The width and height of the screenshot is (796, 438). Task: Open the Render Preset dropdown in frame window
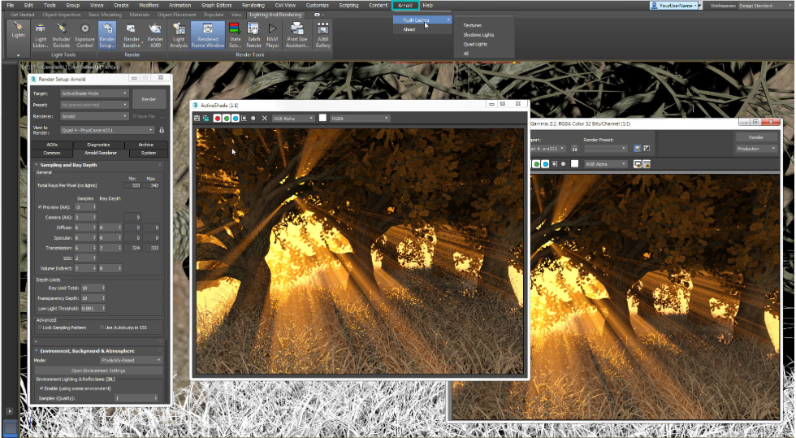click(x=606, y=149)
